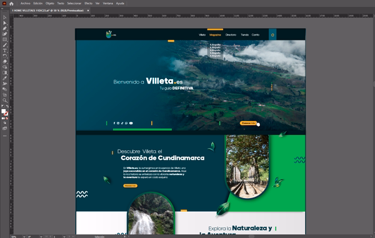Open the Ventana menu
This screenshot has width=375, height=238.
108,3
